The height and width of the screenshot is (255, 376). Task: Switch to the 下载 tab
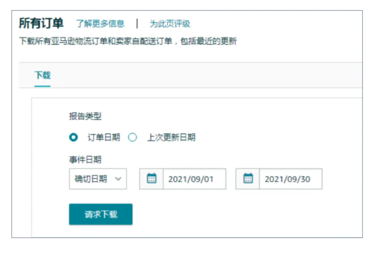(x=42, y=75)
